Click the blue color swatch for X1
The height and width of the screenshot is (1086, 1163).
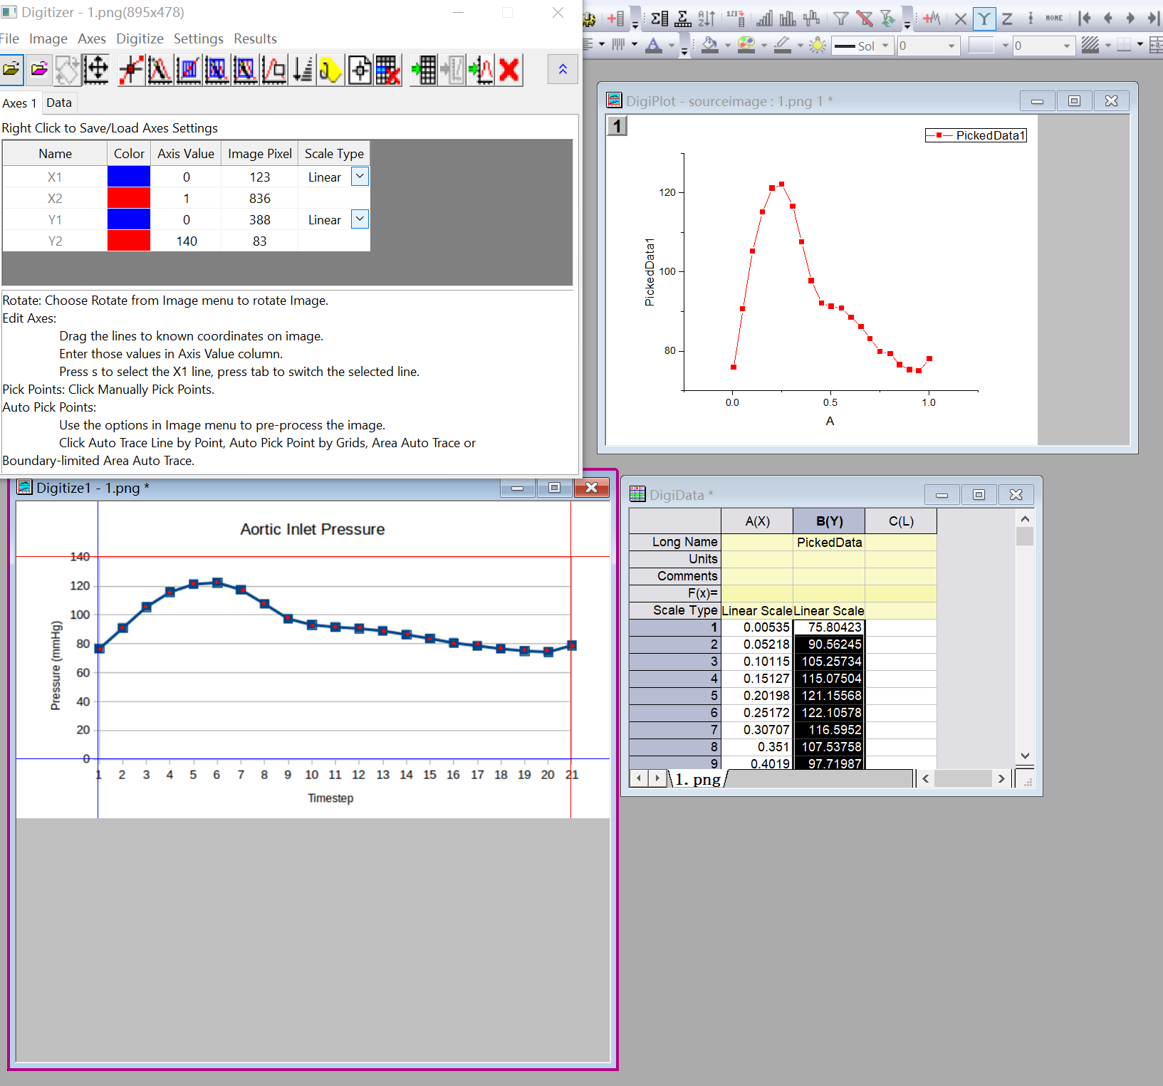tap(129, 177)
